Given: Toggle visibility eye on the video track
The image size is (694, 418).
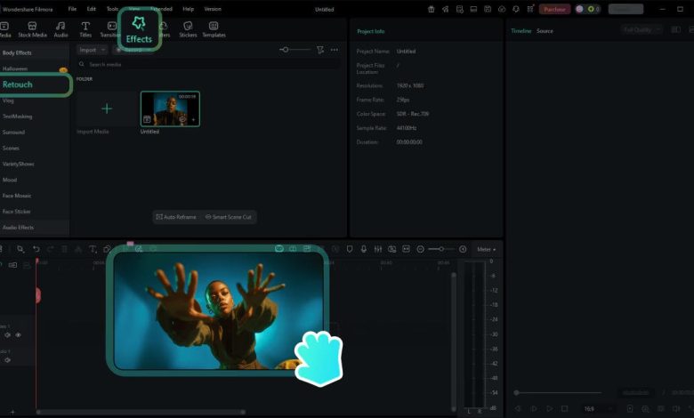Looking at the screenshot, I should (18, 335).
